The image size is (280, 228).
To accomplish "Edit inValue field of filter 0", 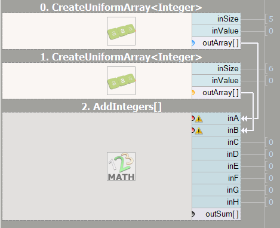I will [x=271, y=31].
